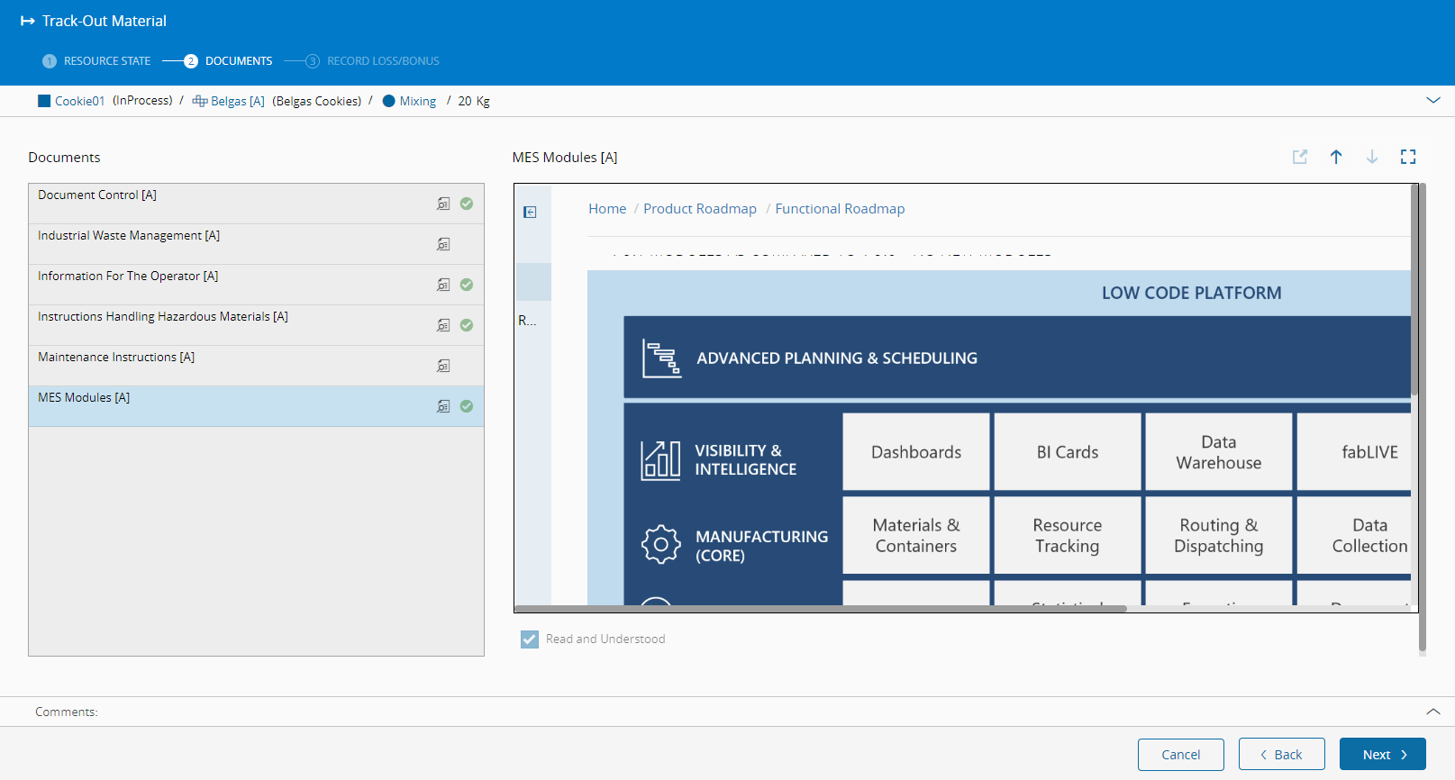Open the Product Roadmap breadcrumb link
Viewport: 1455px width, 780px height.
tap(699, 209)
